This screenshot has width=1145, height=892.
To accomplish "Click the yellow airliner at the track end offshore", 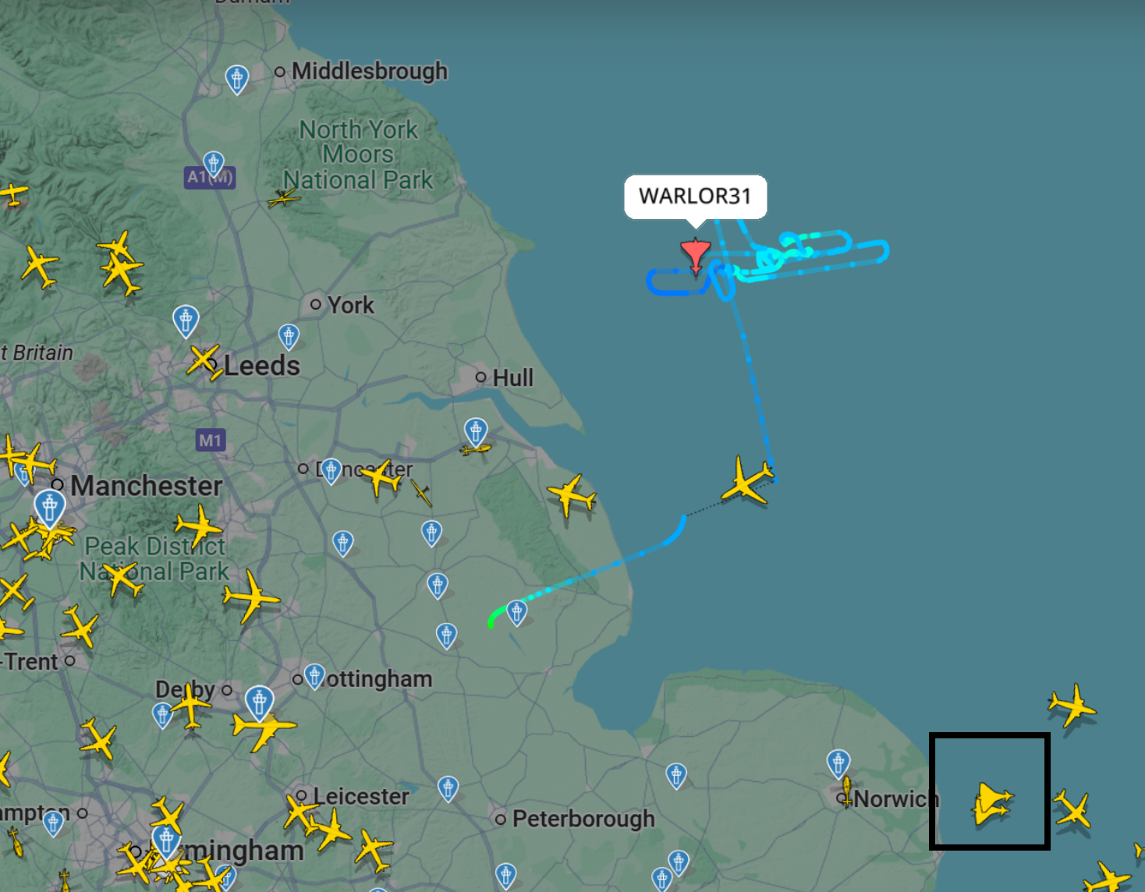I will [x=747, y=482].
